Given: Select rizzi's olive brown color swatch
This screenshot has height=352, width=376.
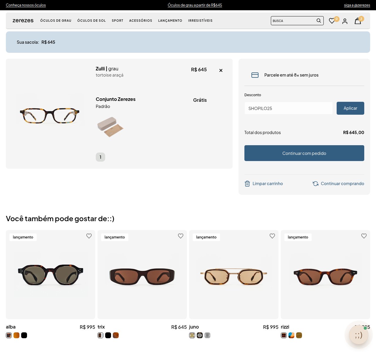Looking at the screenshot, I should 299,335.
